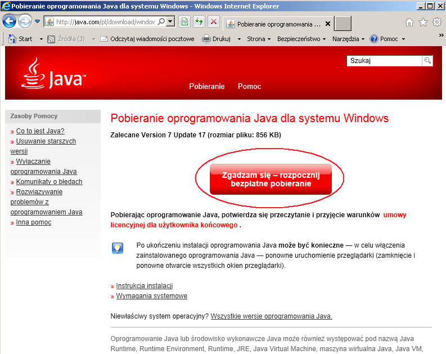Close the Pobieranie oprogramowania tab
Viewport: 446px width, 354px height.
click(328, 24)
